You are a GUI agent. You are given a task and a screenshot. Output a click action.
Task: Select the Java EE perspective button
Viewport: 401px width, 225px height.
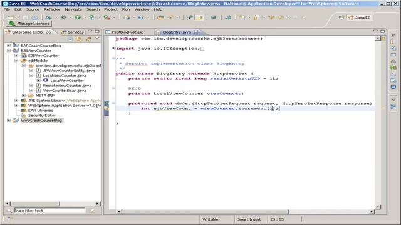pyautogui.click(x=360, y=17)
